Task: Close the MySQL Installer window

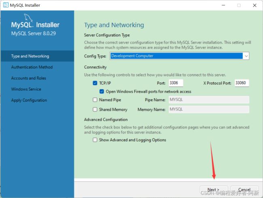Action: 255,5
